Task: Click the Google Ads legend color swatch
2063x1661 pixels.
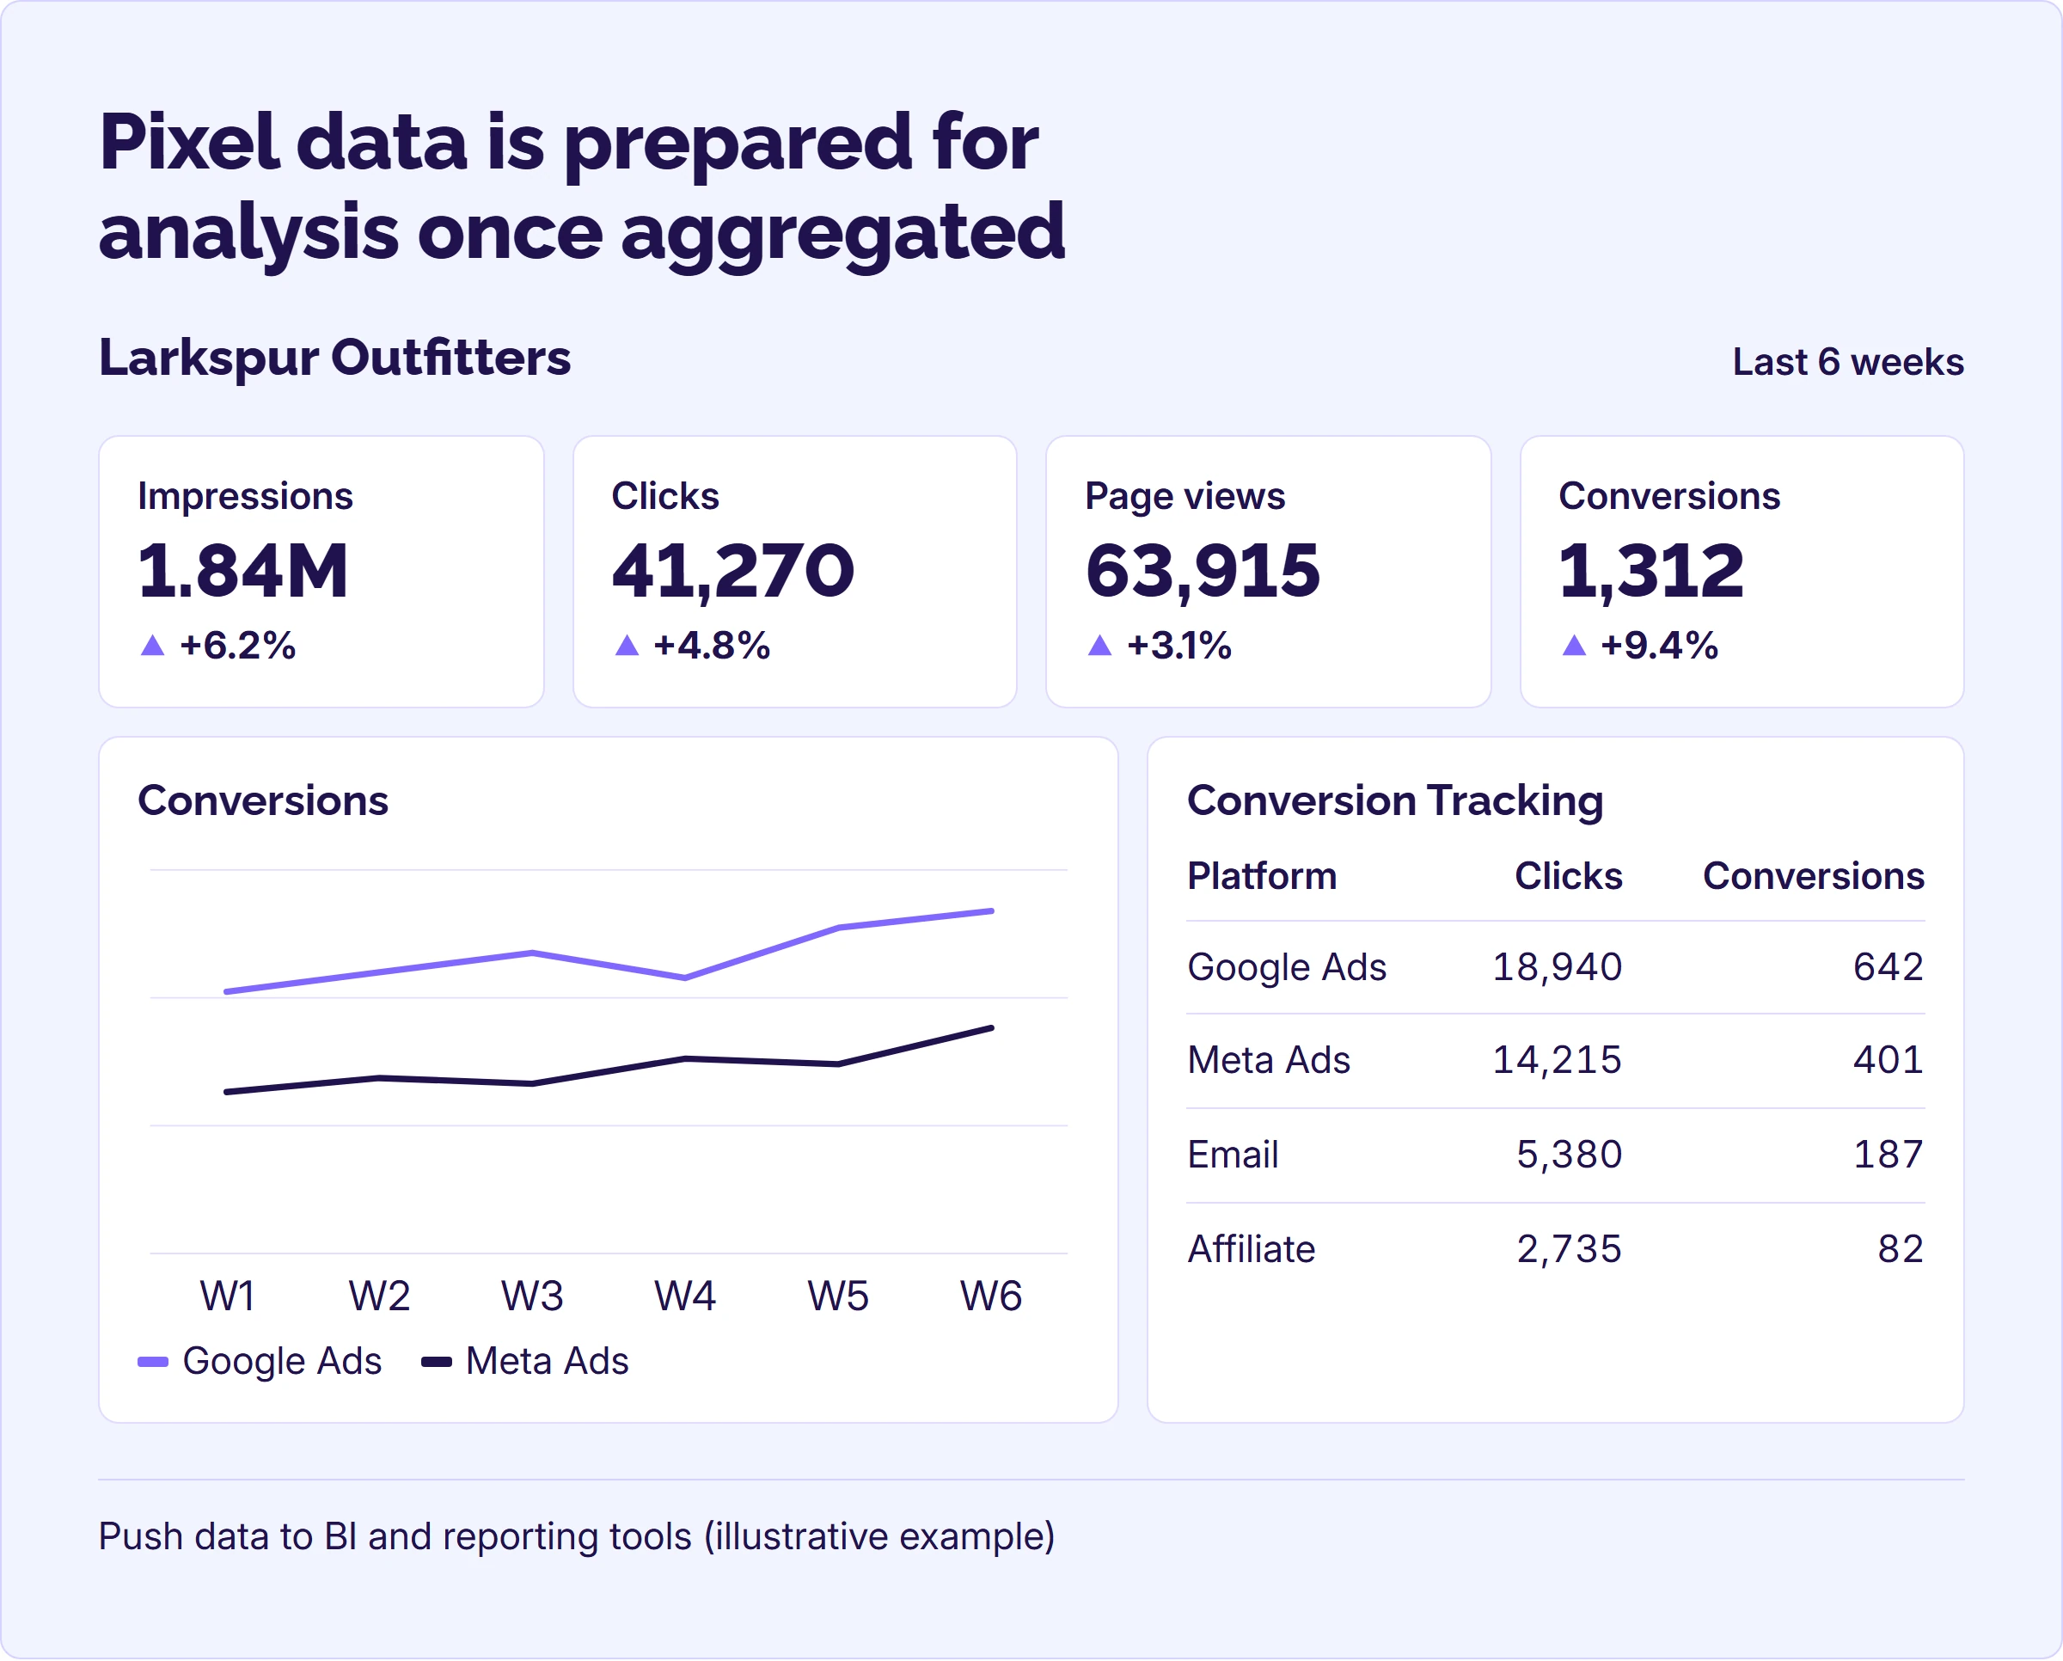Action: [153, 1362]
